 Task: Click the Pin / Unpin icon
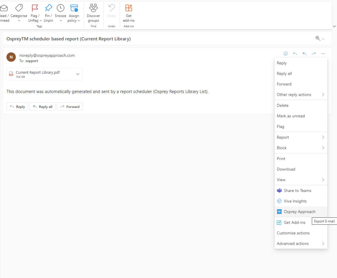pyautogui.click(x=48, y=8)
